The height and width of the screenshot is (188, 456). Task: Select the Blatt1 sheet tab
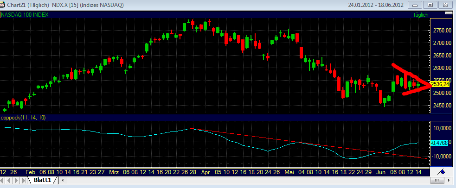pos(43,180)
